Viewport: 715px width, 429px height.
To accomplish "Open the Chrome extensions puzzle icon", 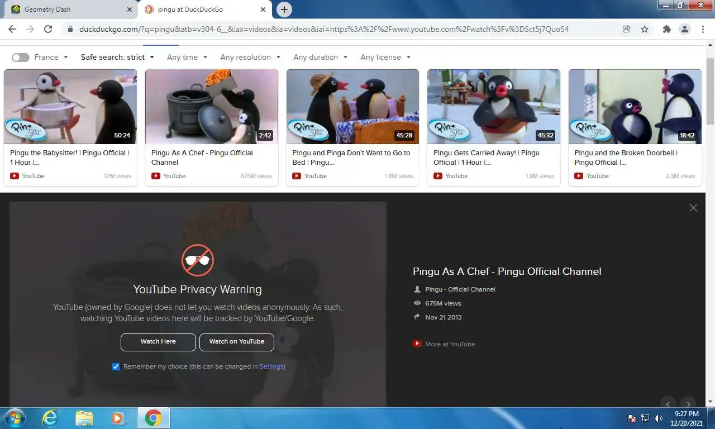I will coord(666,29).
